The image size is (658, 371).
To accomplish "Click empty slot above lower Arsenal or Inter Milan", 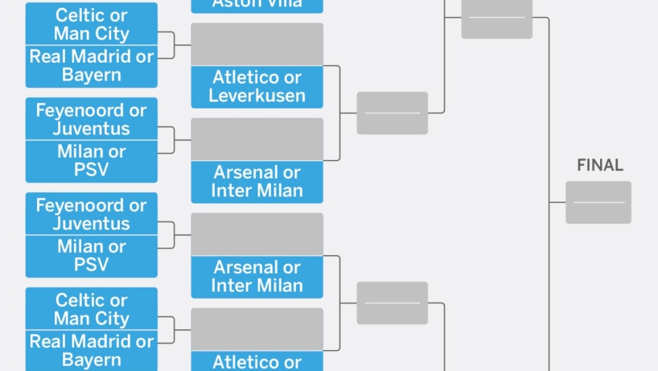I will click(x=257, y=233).
